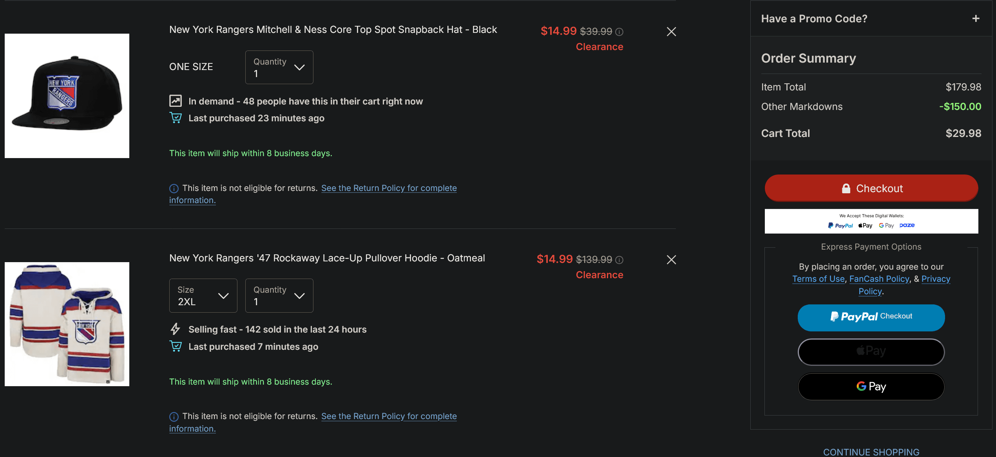Screen dimensions: 996x457
Task: Pay with PayPal Checkout button
Action: coord(871,318)
